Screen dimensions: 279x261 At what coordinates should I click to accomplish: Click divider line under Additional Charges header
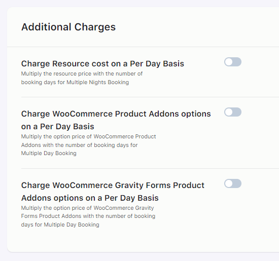[143, 47]
